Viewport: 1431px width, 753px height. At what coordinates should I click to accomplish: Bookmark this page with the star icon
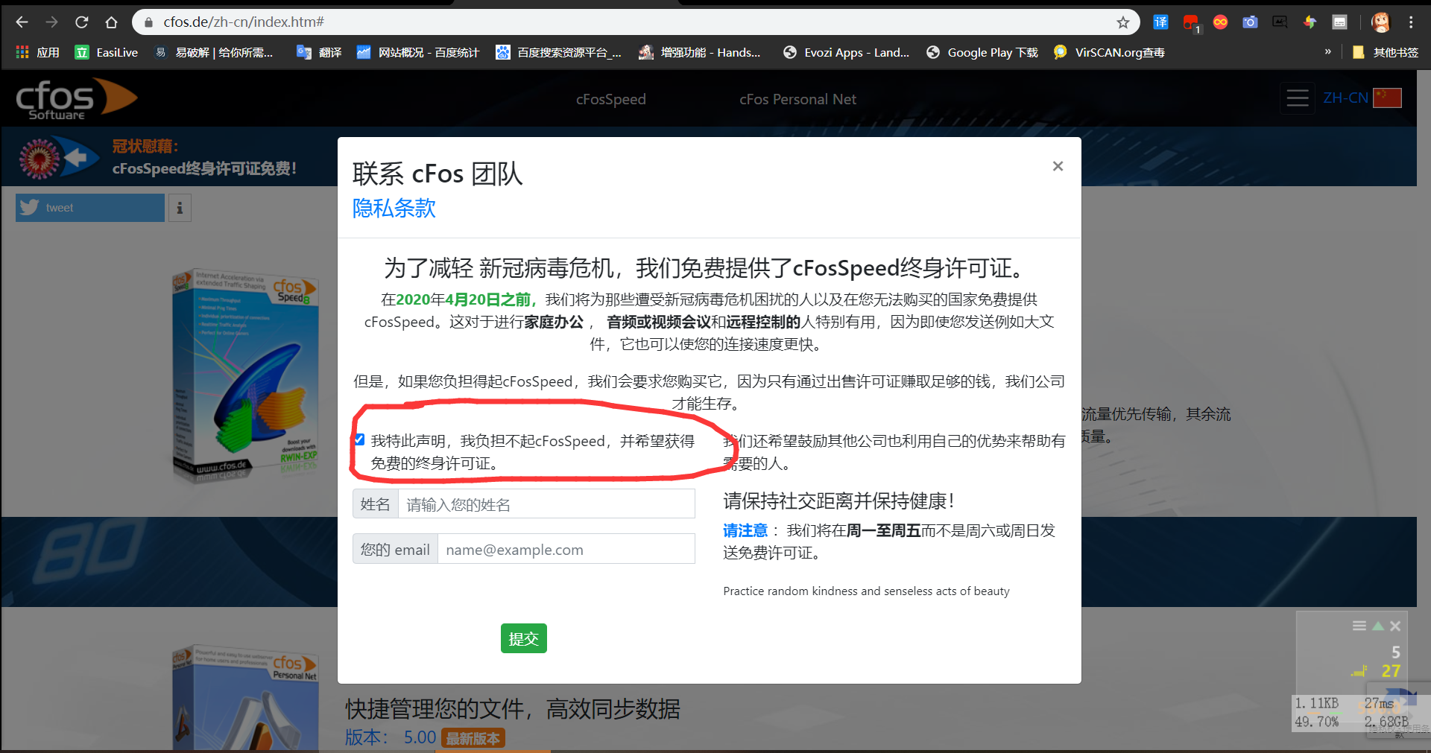point(1123,22)
